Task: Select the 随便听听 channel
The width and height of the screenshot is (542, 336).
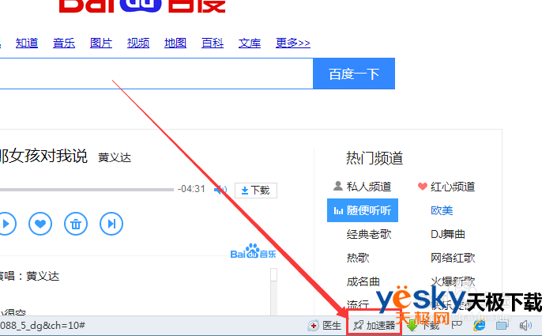Action: point(363,210)
